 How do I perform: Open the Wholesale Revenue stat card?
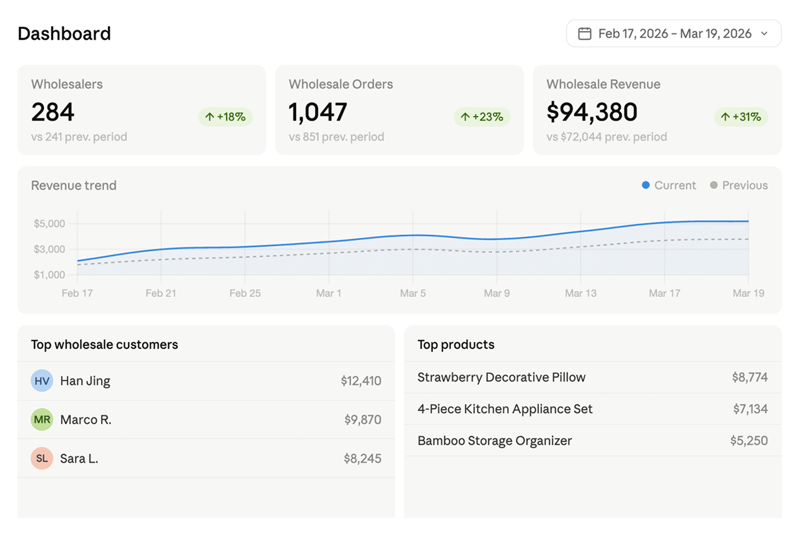pos(657,110)
